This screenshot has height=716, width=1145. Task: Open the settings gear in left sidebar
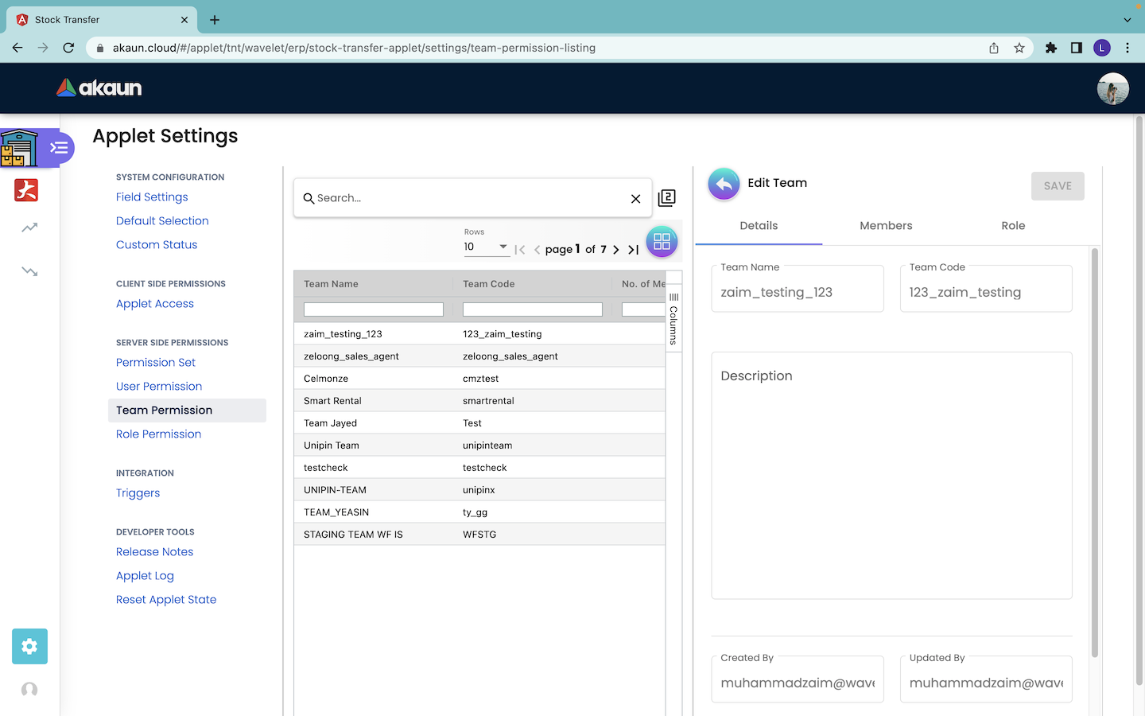click(29, 646)
